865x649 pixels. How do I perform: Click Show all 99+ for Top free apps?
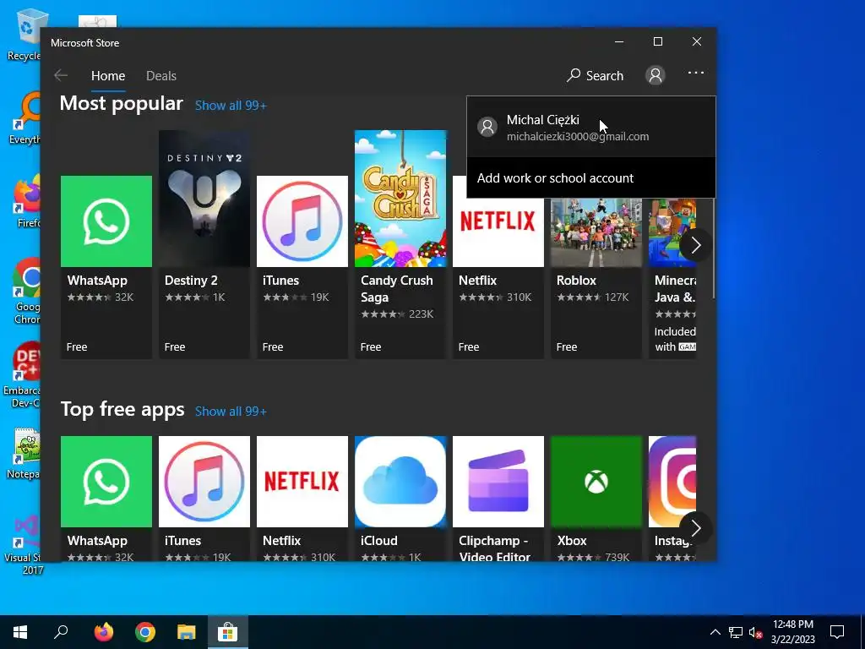coord(231,412)
